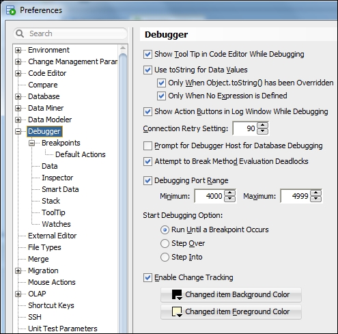The width and height of the screenshot is (338, 334).
Task: Click the Minimum port field
Action: [x=209, y=196]
